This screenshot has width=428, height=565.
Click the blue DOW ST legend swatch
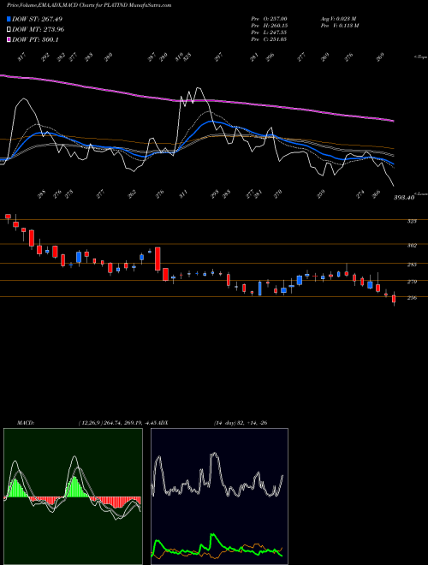[x=9, y=19]
